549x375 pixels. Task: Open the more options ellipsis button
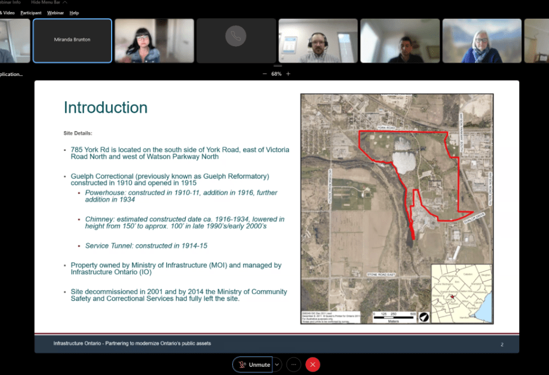click(294, 364)
